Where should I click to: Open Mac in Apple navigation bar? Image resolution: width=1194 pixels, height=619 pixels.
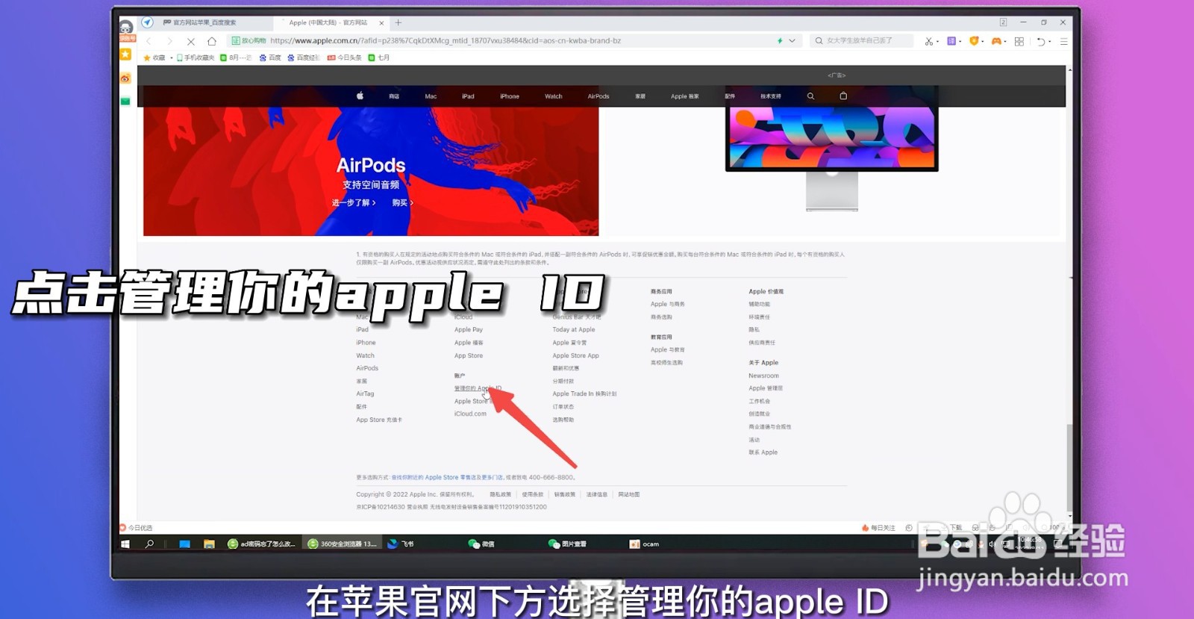pyautogui.click(x=431, y=96)
